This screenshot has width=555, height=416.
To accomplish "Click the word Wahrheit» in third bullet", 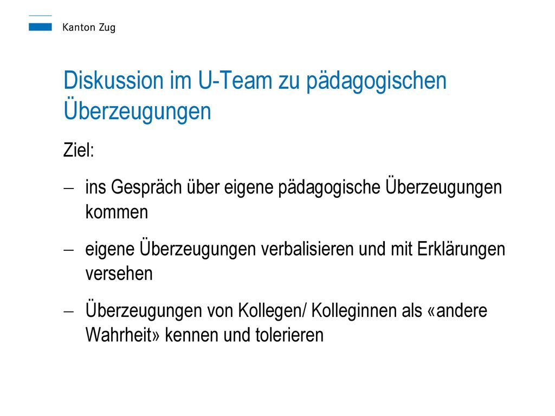I will tap(123, 335).
